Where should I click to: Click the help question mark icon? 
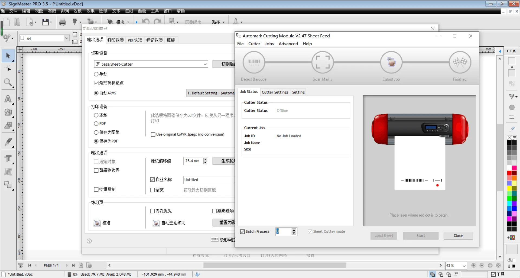89,241
